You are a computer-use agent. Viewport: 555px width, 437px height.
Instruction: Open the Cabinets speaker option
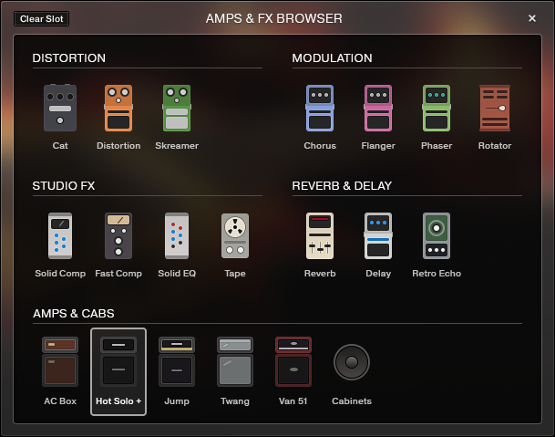coord(352,363)
